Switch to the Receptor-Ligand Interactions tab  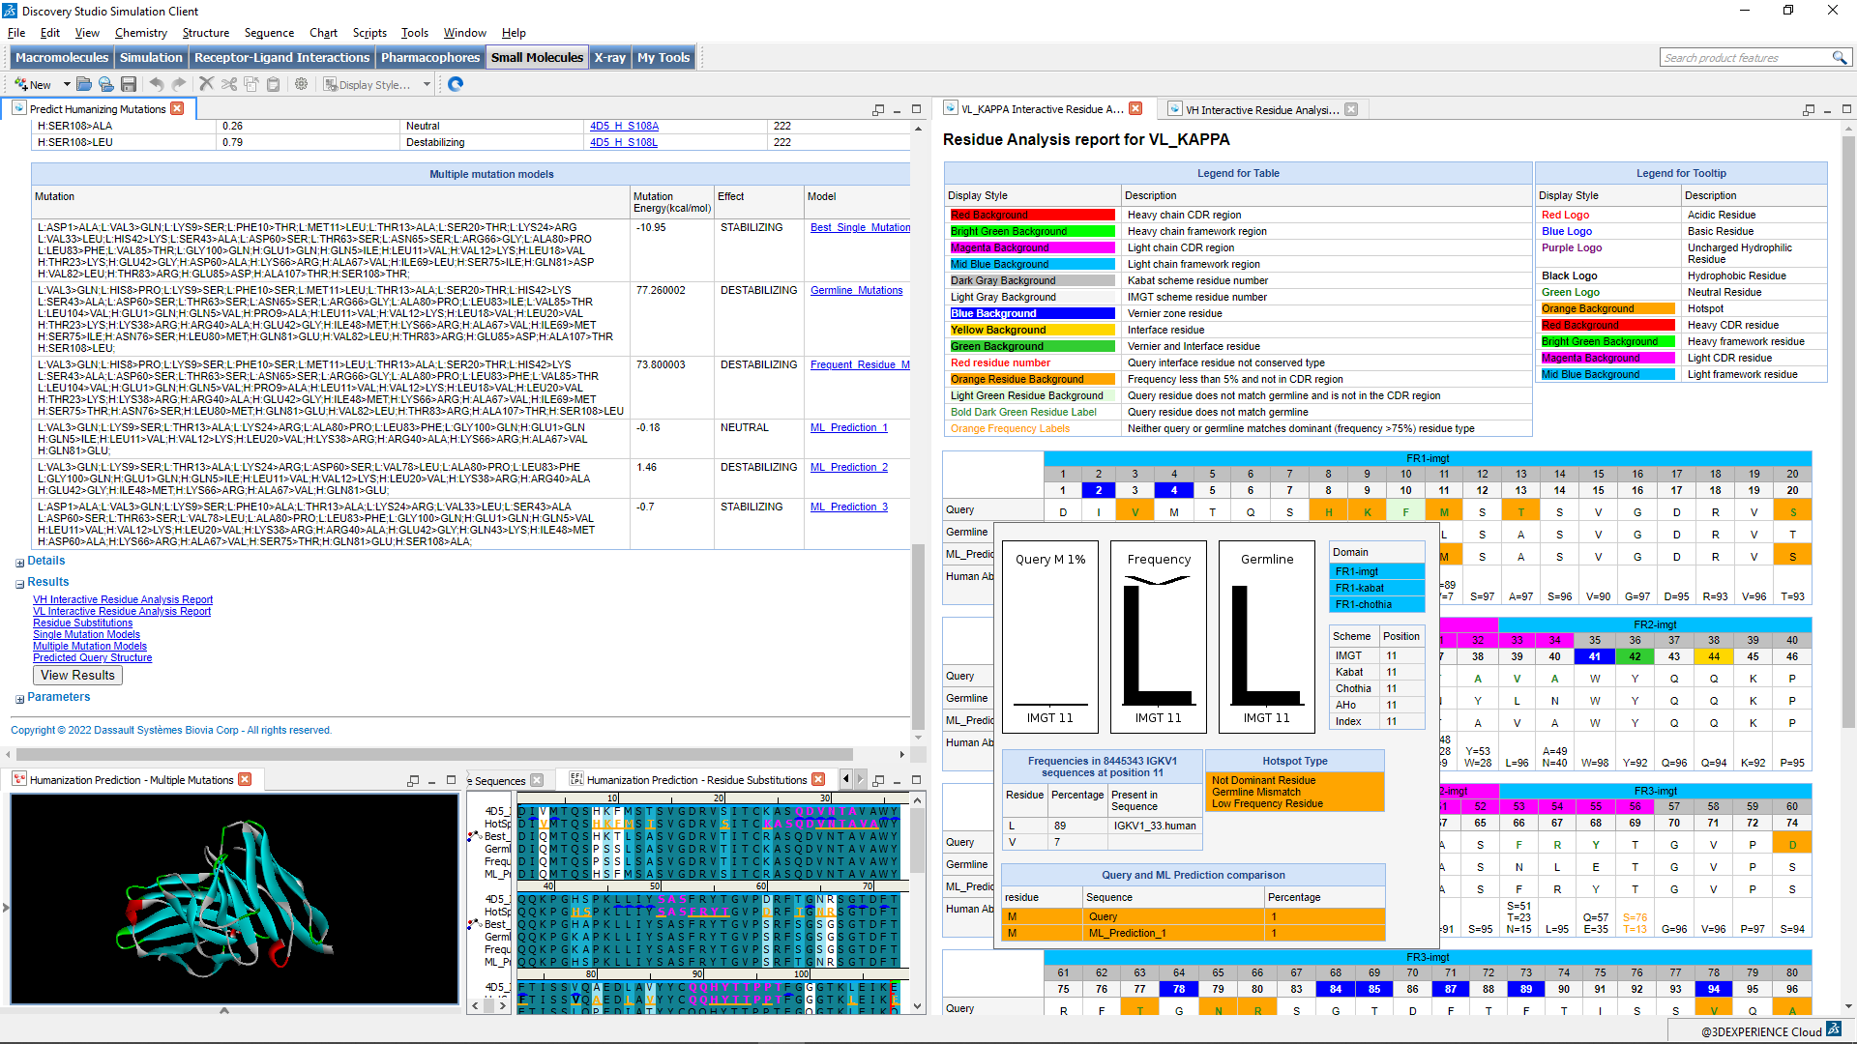click(281, 58)
